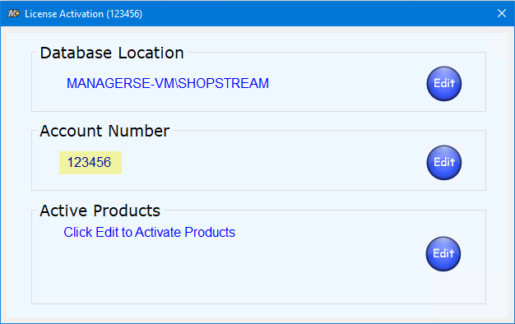This screenshot has height=324, width=515.
Task: Click the SHOPSTREAM instance name in database path
Action: (x=224, y=83)
